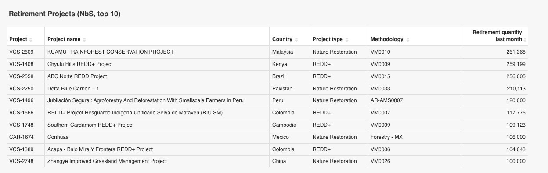Click Delta Blue Carbon – 1 name

coord(73,89)
